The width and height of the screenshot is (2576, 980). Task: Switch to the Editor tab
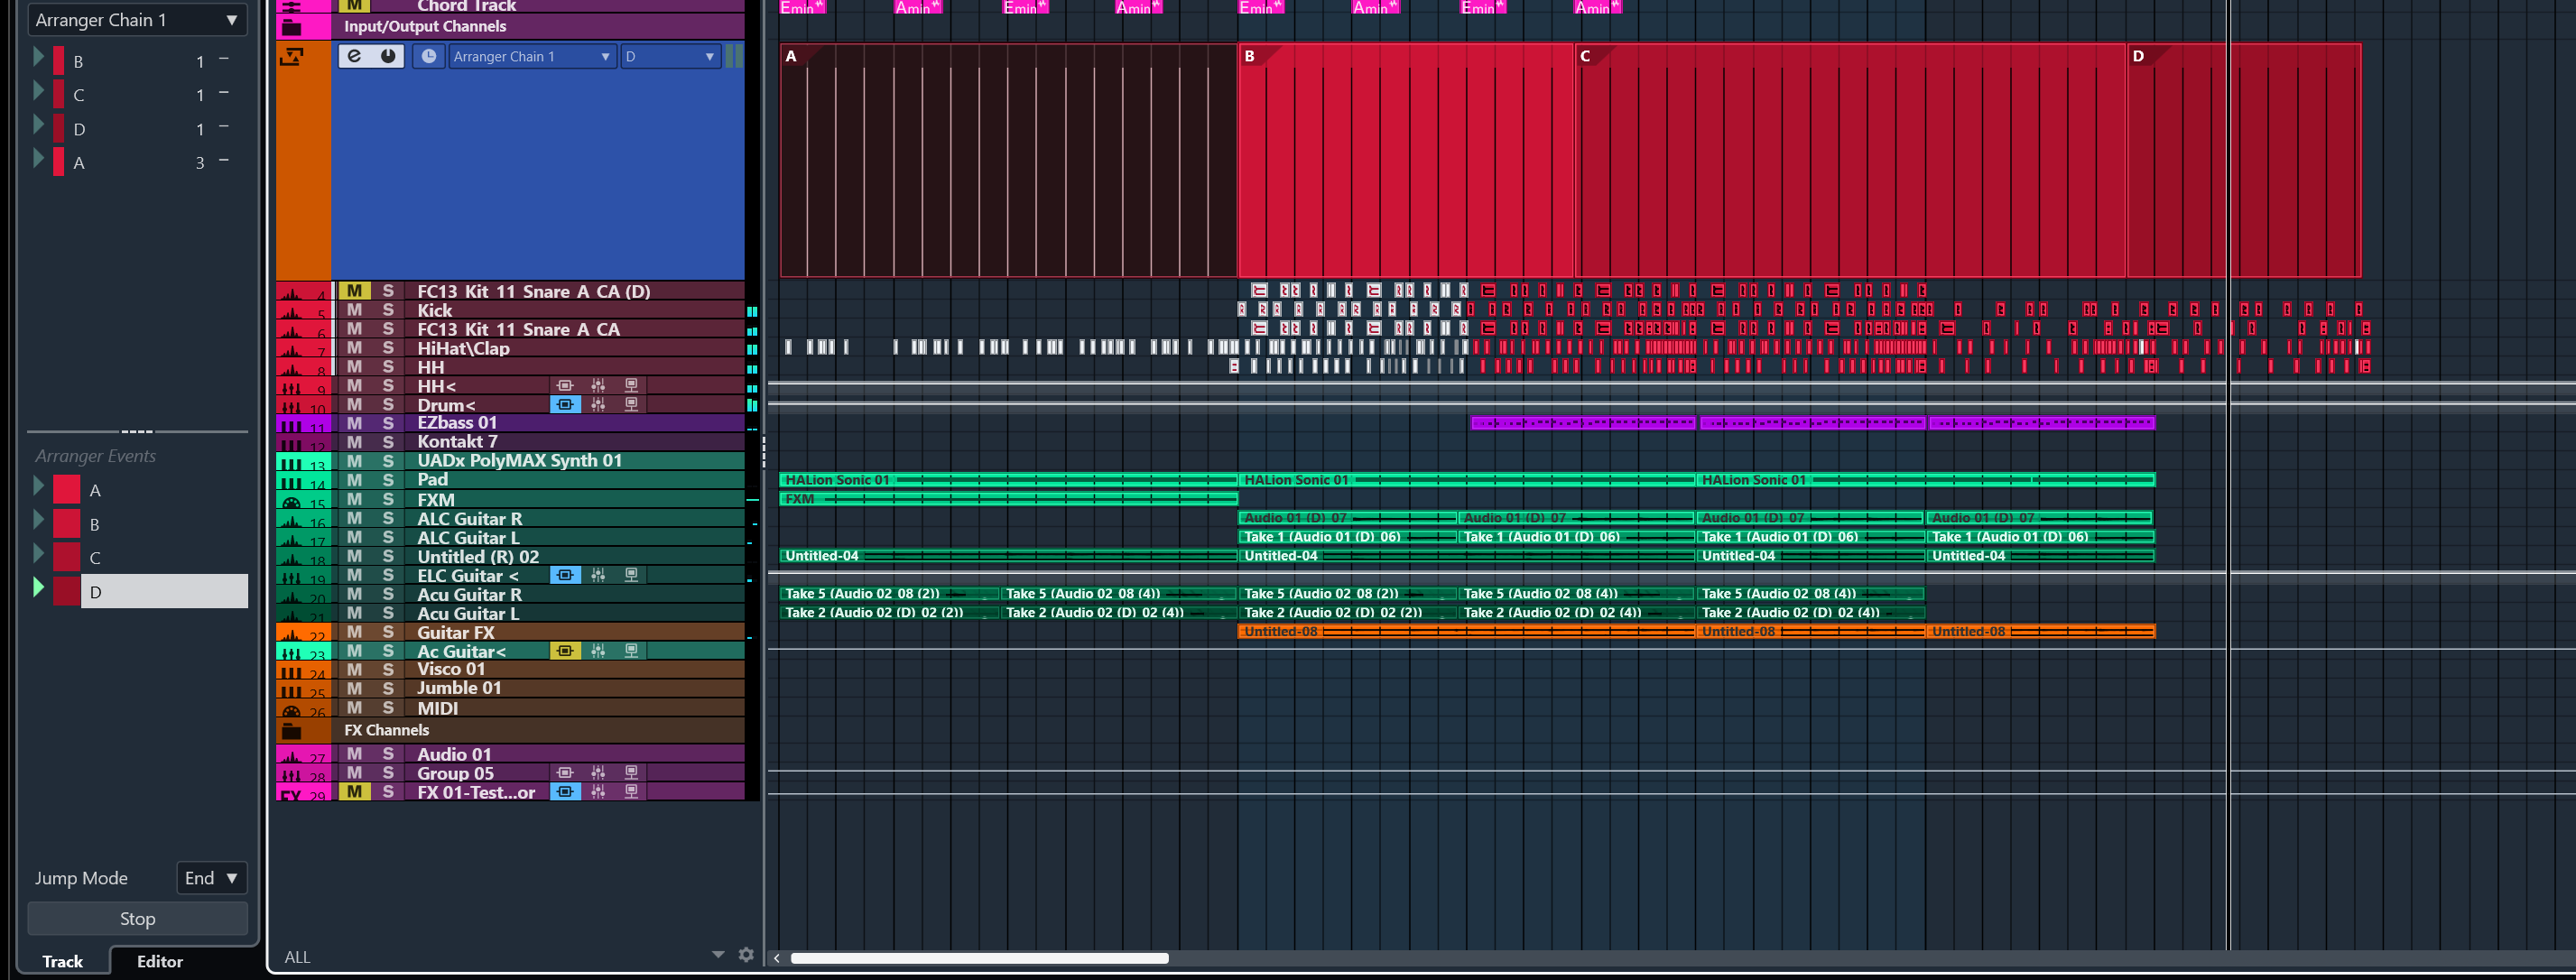(160, 961)
